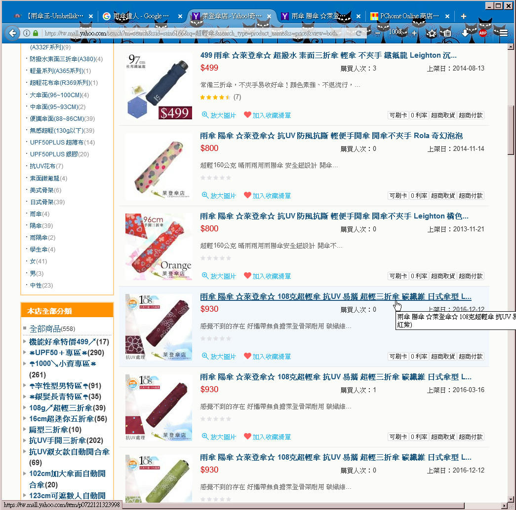Click the vertical page scrollbar thumb
516x510 pixels.
pyautogui.click(x=511, y=130)
